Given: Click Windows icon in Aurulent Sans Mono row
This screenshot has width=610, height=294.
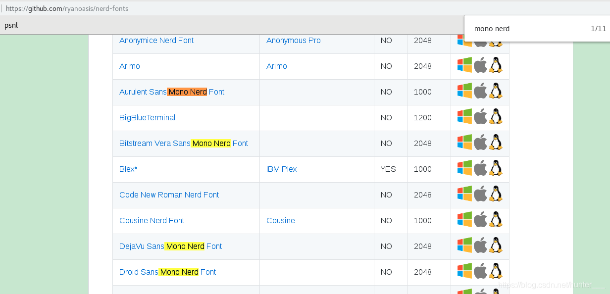Looking at the screenshot, I should pyautogui.click(x=464, y=91).
